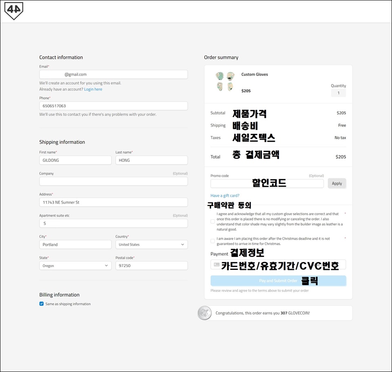Click the Phone number field
Image resolution: width=392 pixels, height=372 pixels.
(x=113, y=106)
